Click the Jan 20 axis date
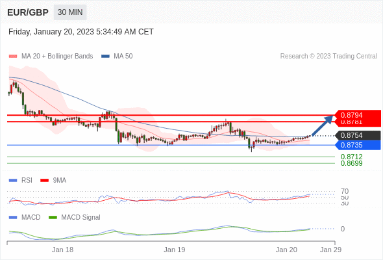Screen dimensions: 383x260 click(x=286, y=250)
